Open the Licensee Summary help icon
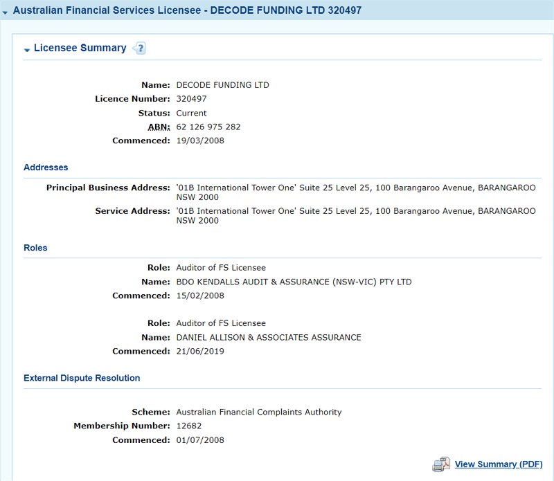The image size is (554, 481). 139,48
